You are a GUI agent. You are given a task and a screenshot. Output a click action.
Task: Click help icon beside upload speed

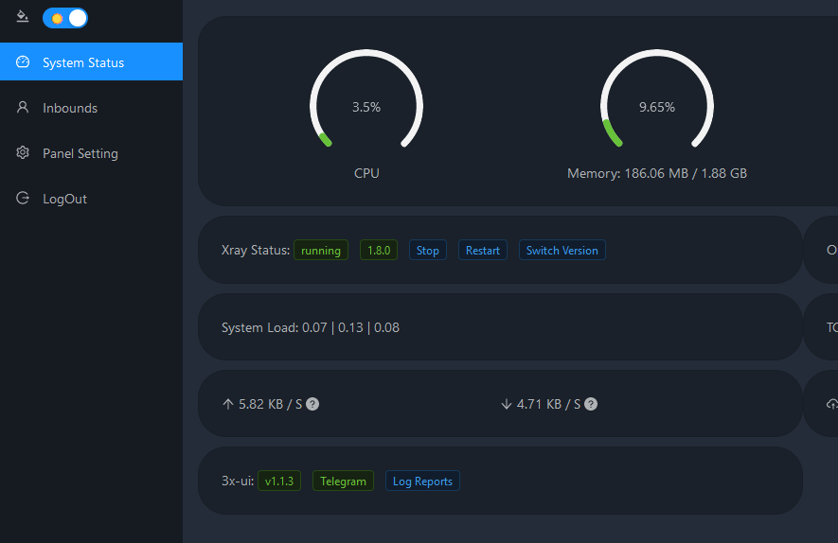coord(312,404)
